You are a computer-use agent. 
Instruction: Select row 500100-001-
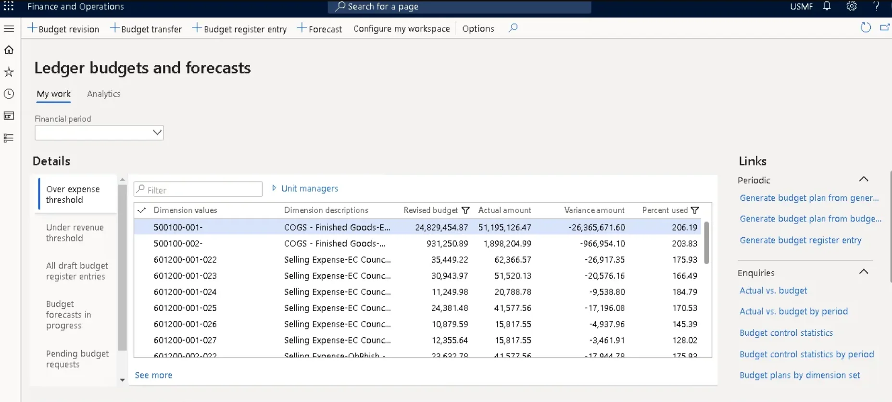(x=417, y=227)
